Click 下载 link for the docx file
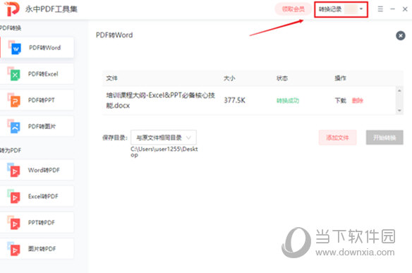 [x=341, y=100]
